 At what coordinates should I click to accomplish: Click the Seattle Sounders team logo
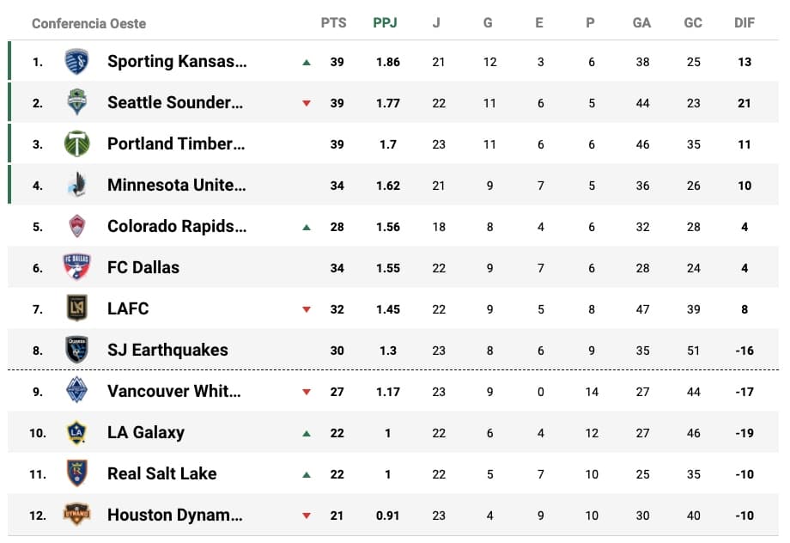tap(77, 103)
